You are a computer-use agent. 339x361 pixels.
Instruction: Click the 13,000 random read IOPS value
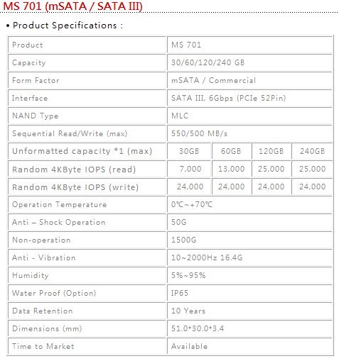[x=231, y=169]
